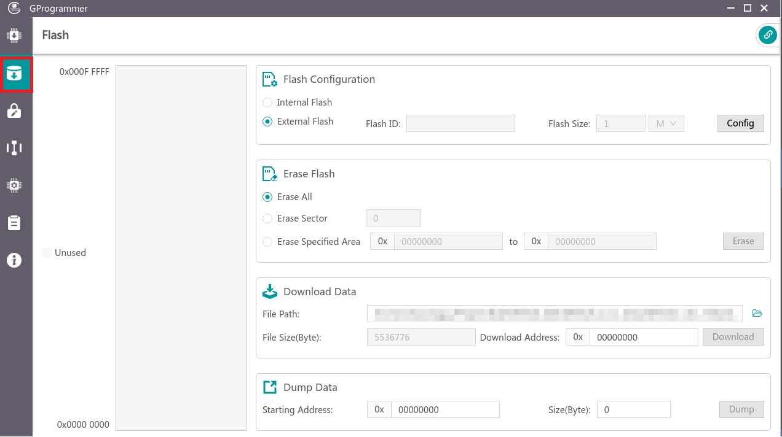Choose the Erase Sector option

click(267, 218)
